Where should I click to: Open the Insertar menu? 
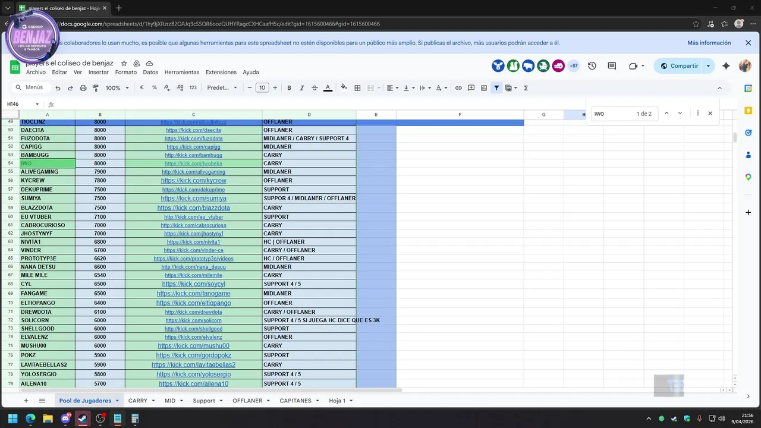99,72
